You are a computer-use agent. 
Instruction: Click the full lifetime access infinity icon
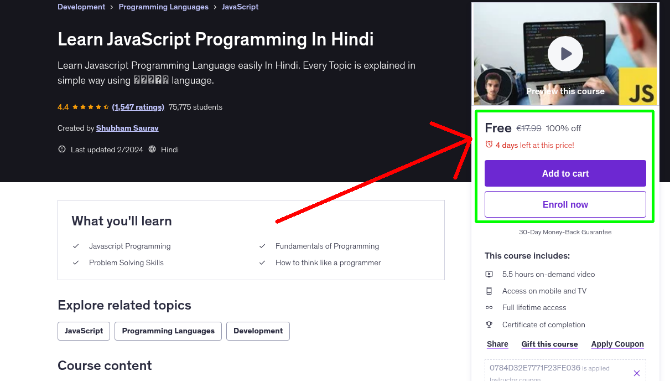point(489,307)
